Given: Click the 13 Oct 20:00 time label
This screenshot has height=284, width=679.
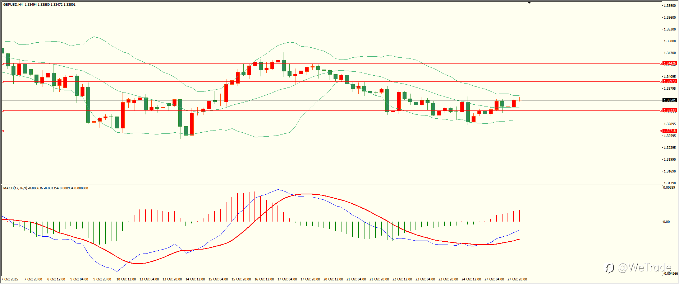Looking at the screenshot, I should (x=172, y=279).
